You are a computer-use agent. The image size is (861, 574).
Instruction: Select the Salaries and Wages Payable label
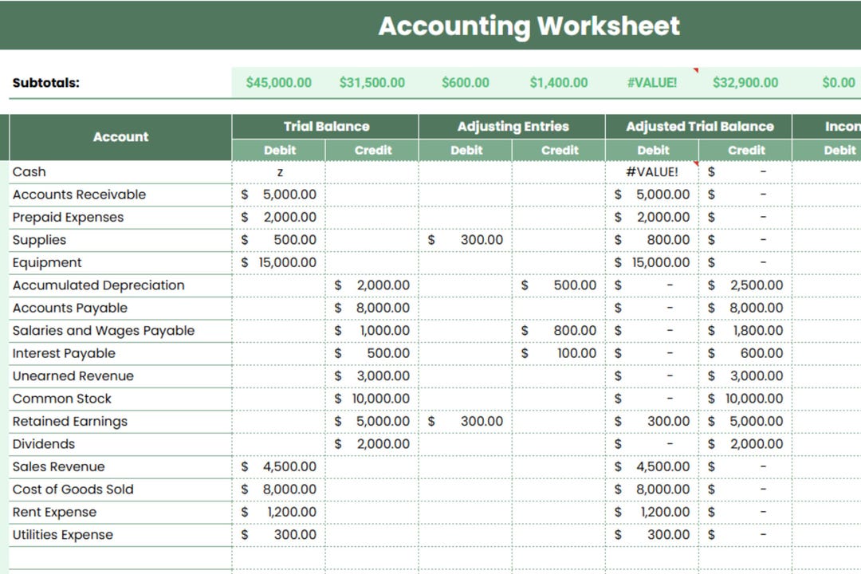click(x=103, y=331)
